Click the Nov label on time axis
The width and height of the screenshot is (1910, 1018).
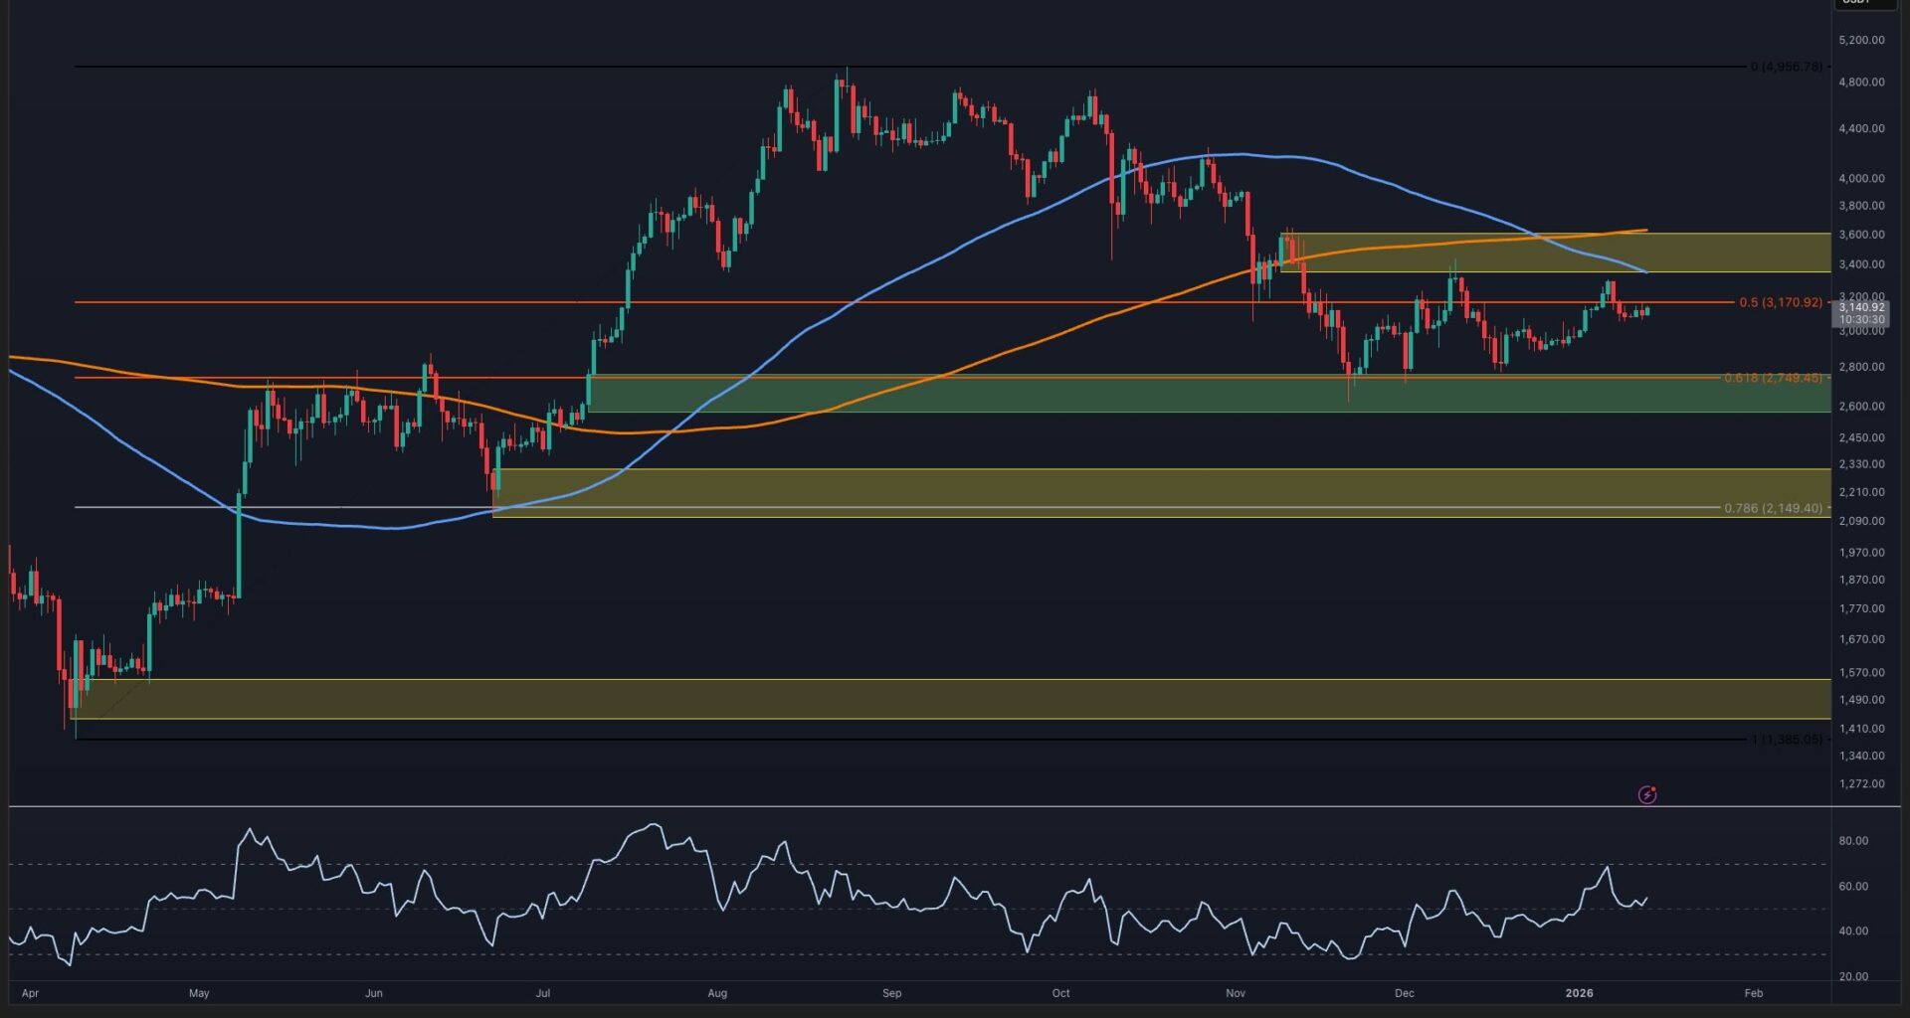1236,993
